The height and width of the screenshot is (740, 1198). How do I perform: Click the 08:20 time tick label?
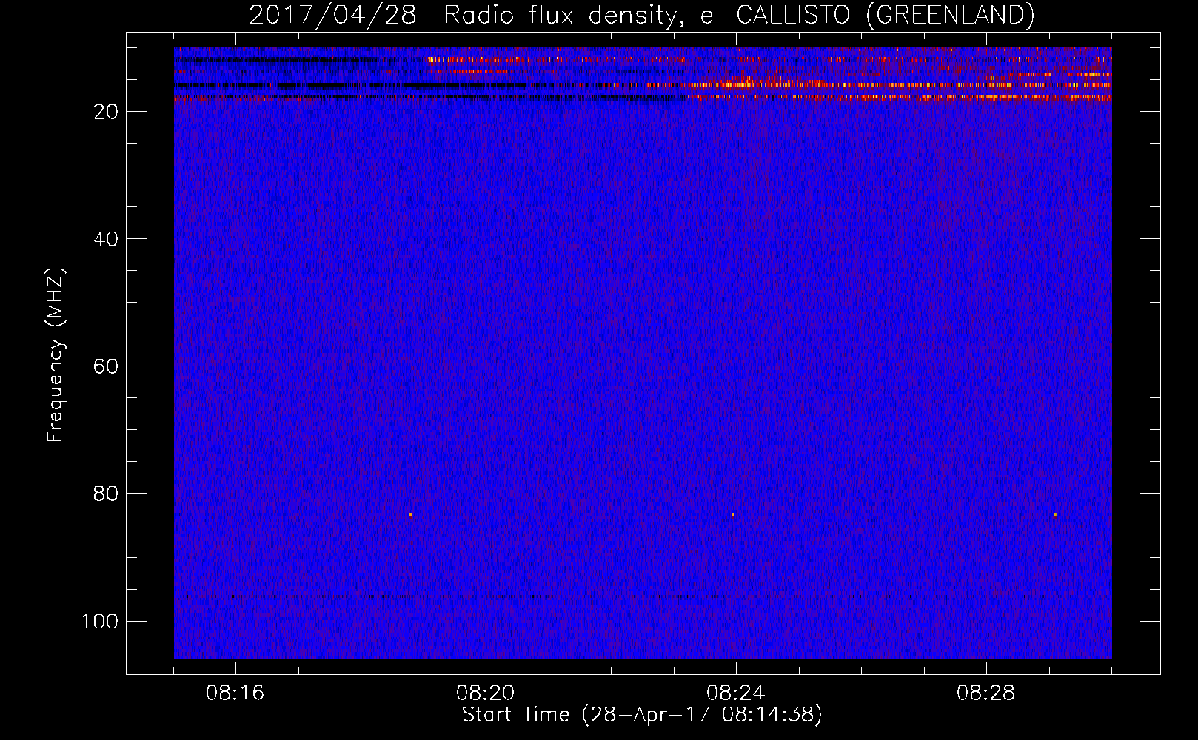click(x=486, y=693)
